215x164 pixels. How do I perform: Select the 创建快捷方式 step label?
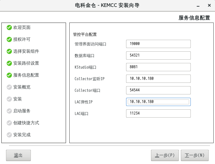pyautogui.click(x=26, y=123)
